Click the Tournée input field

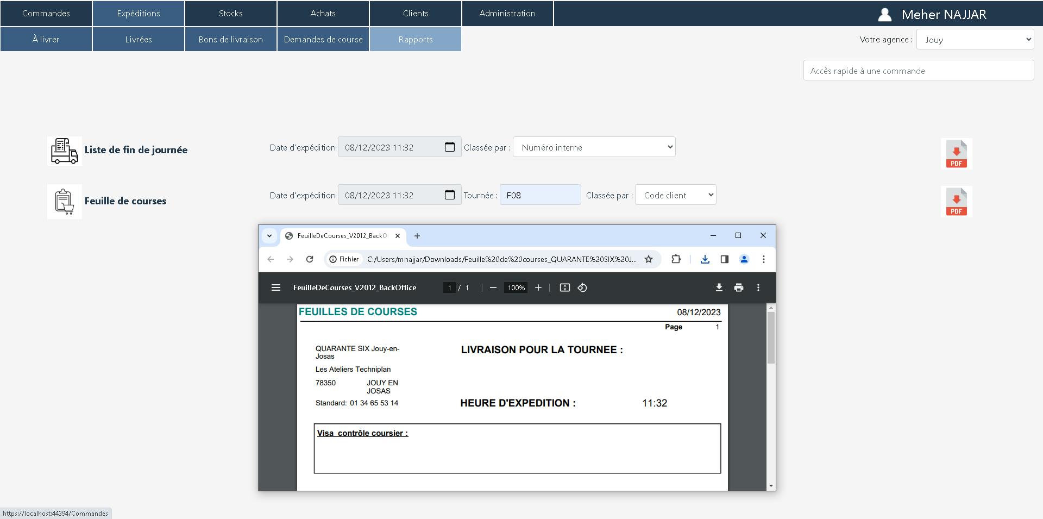540,195
